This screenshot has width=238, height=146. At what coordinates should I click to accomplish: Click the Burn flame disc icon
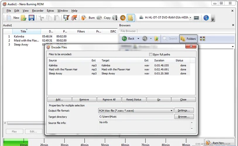click(84, 18)
